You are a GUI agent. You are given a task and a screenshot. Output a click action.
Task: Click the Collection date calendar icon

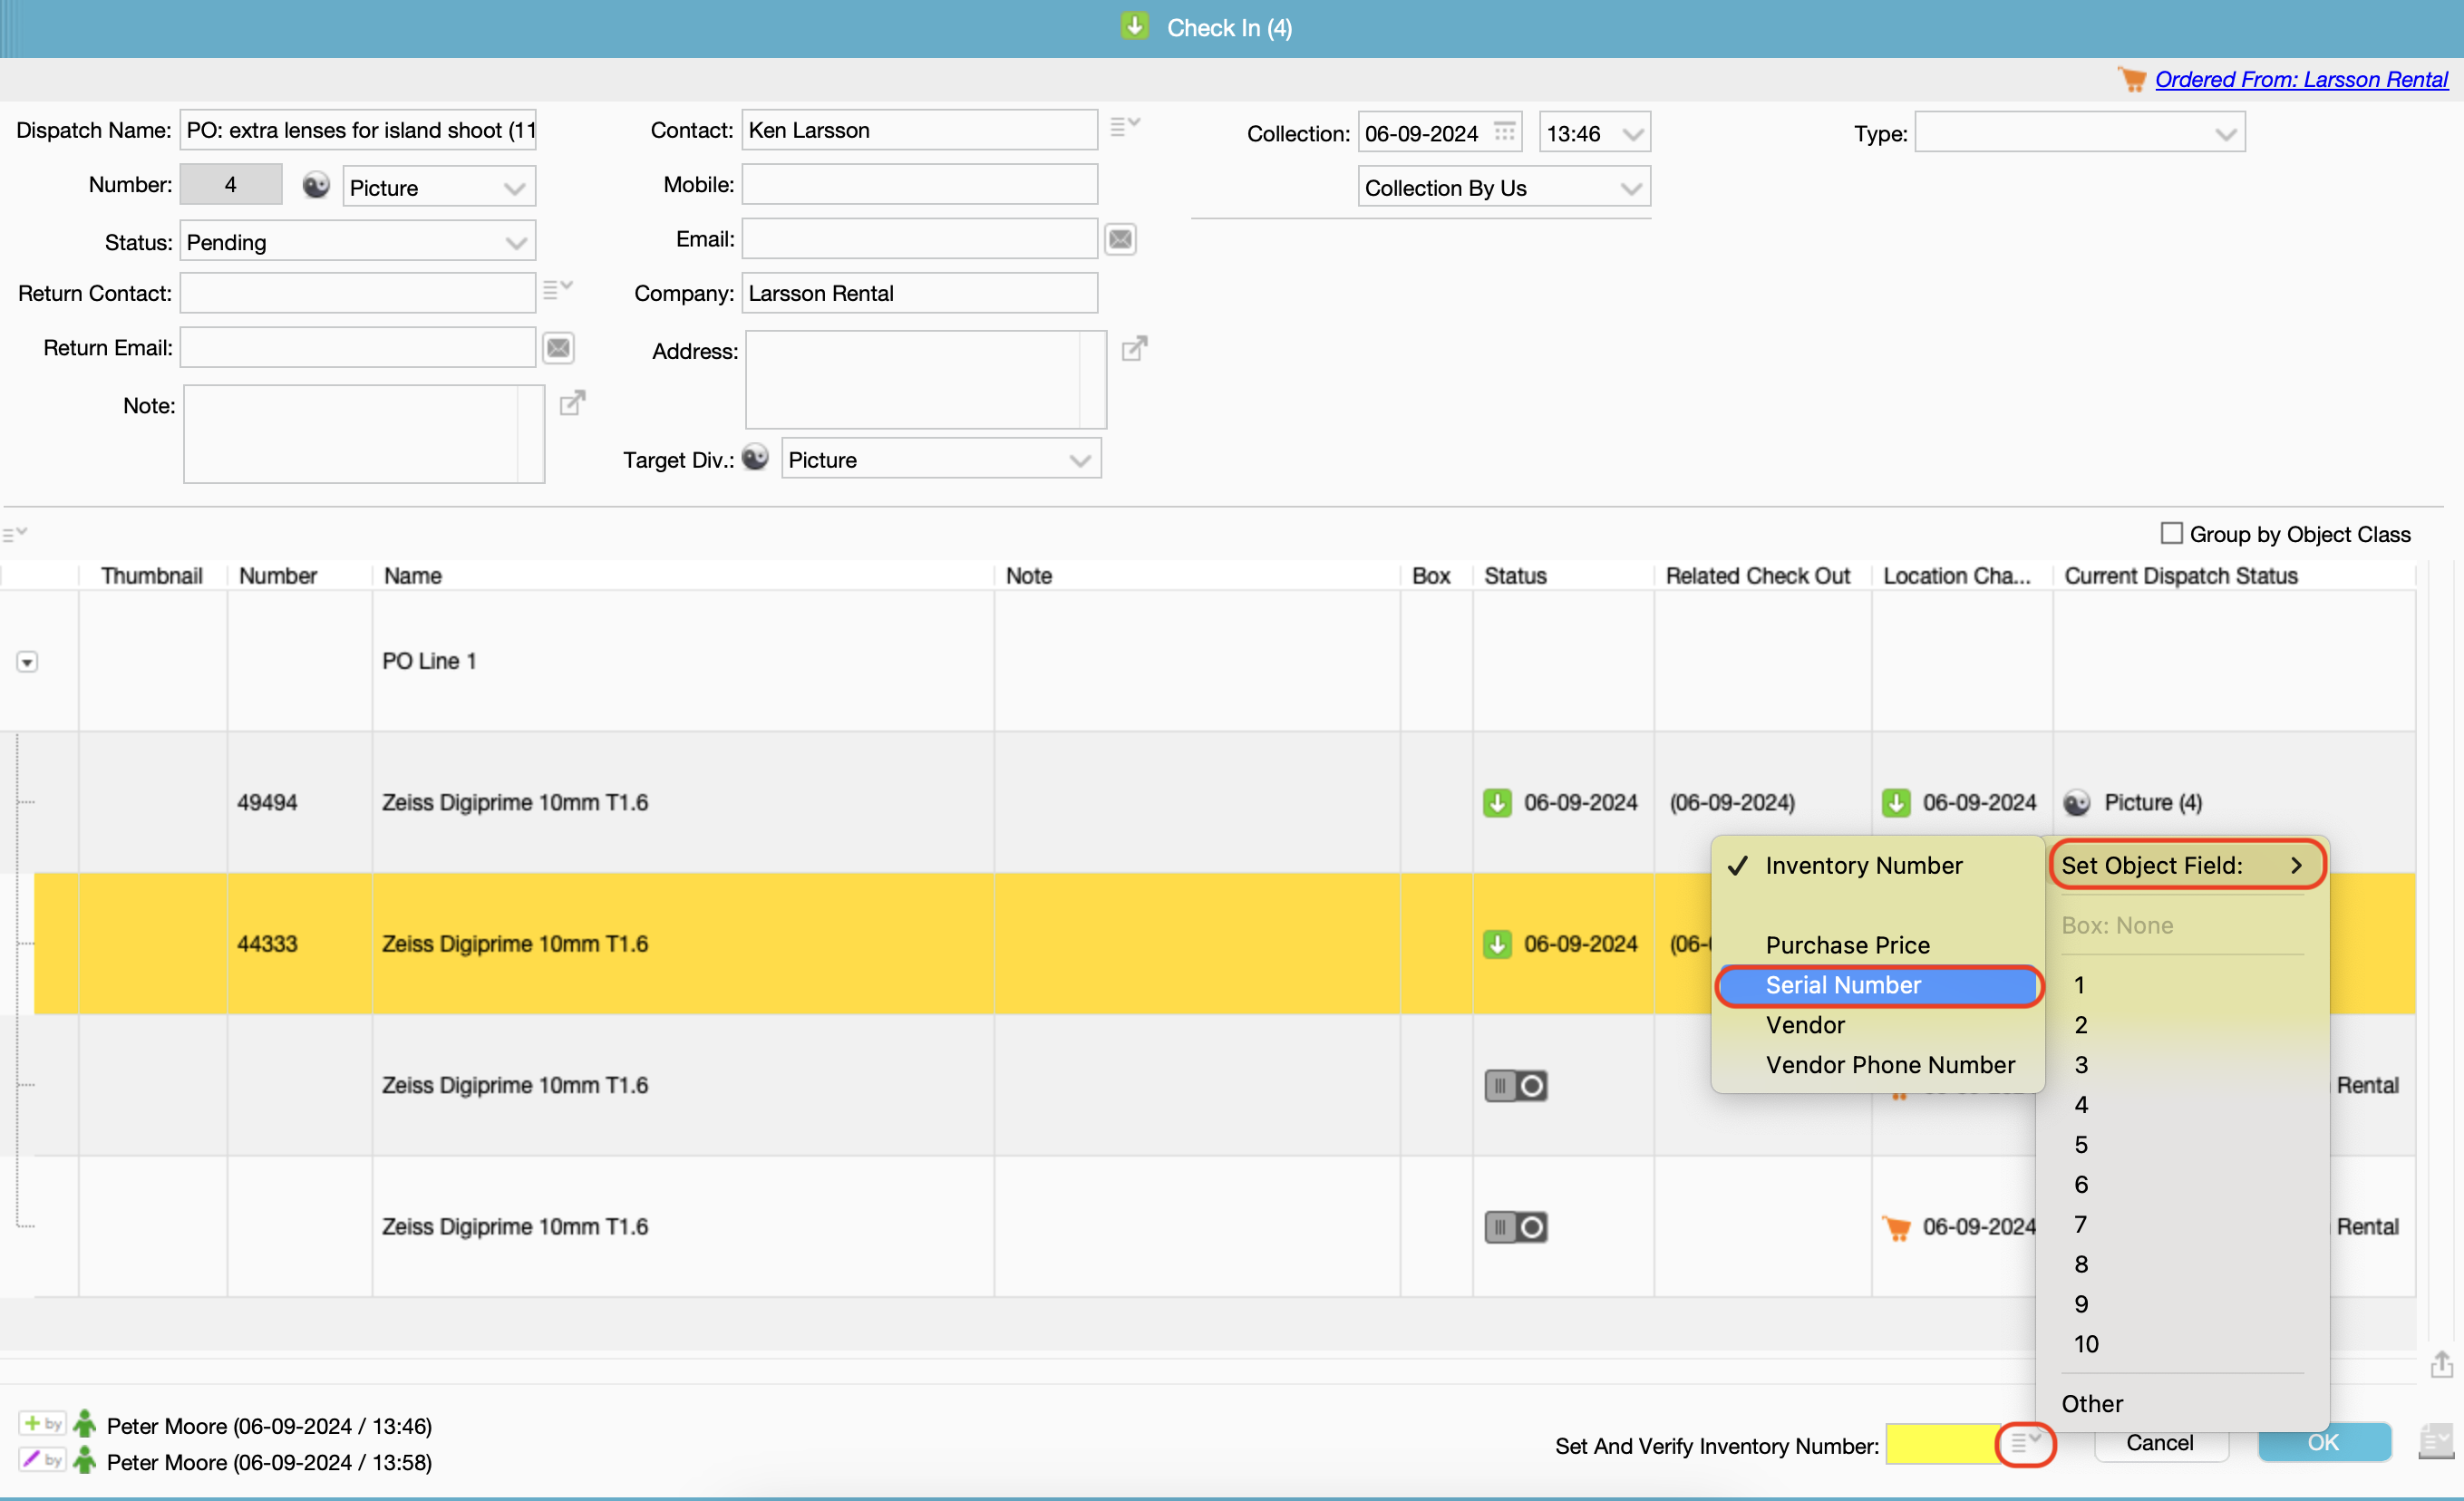(1504, 132)
